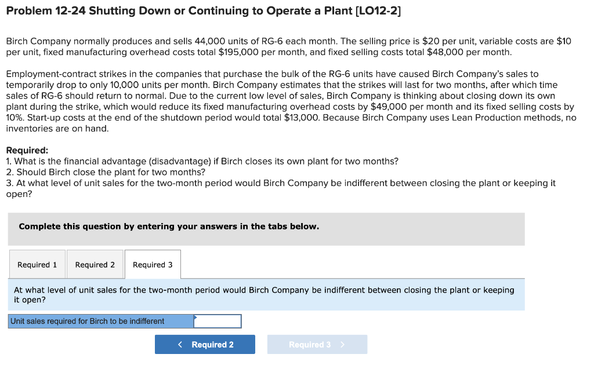Click the left chevron on Required 2 button
The width and height of the screenshot is (594, 365).
click(180, 344)
